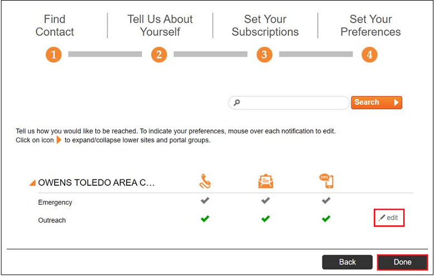Edit the Outreach notification preferences
The height and width of the screenshot is (276, 434).
389,218
